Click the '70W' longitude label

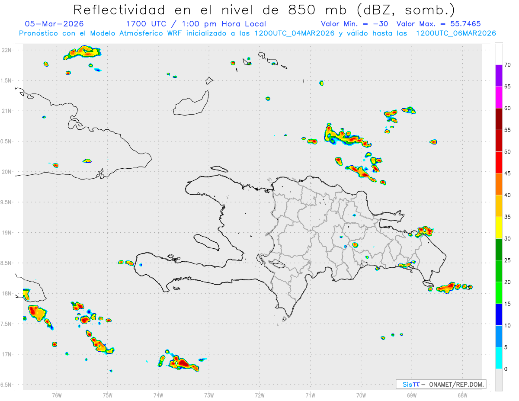tap(361, 395)
